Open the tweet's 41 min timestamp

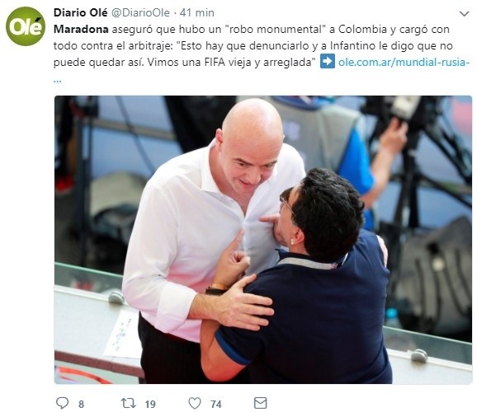tap(196, 12)
